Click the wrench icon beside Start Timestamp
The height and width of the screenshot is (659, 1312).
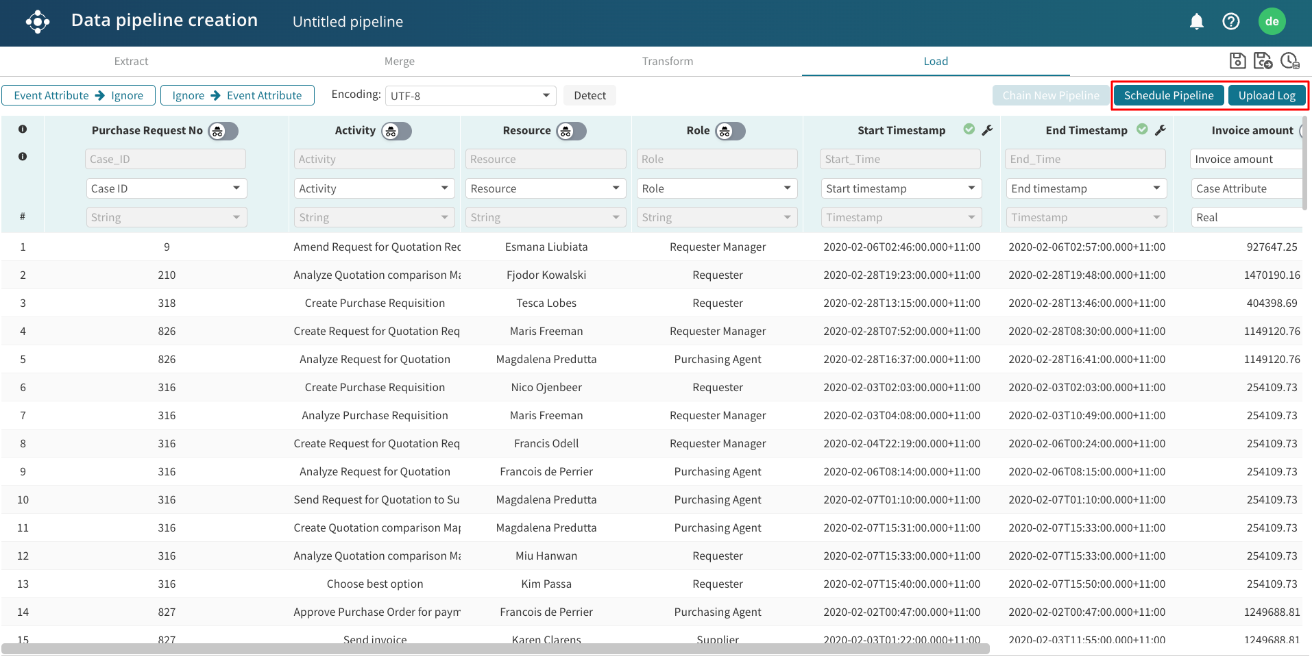pyautogui.click(x=987, y=130)
